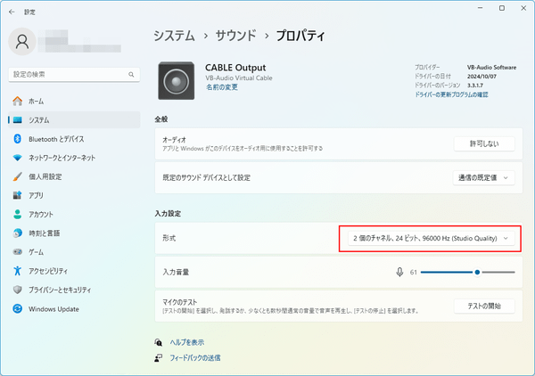Click the Gaming controller icon in the sidebar
The width and height of the screenshot is (535, 376).
coord(18,252)
